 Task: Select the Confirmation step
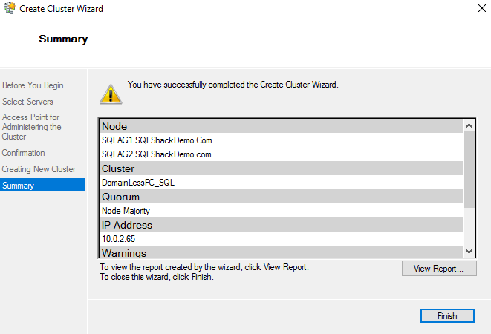click(24, 153)
